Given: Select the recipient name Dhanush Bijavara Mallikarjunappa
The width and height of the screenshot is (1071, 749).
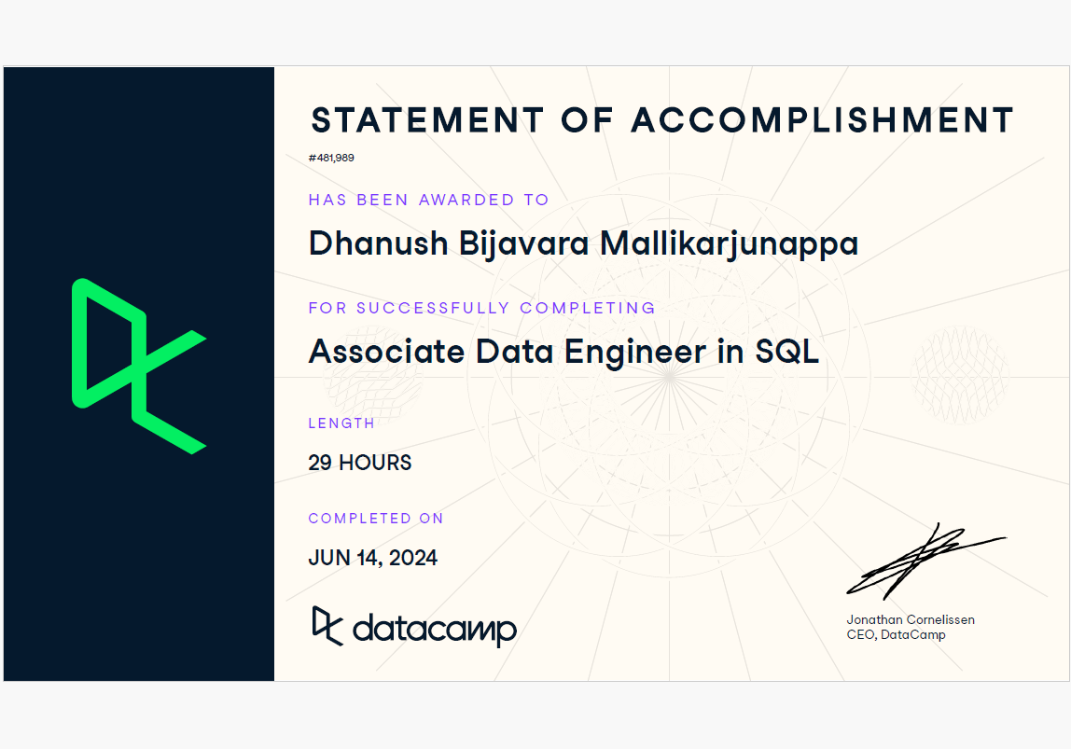Looking at the screenshot, I should click(x=583, y=243).
